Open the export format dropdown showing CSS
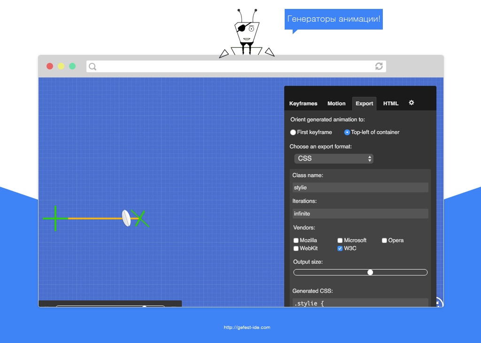This screenshot has height=343, width=481. coord(334,159)
